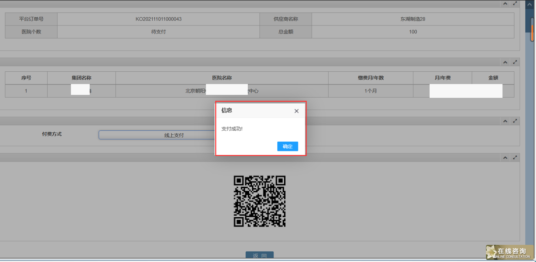Click the 金额 column header
This screenshot has height=262, width=536.
493,78
